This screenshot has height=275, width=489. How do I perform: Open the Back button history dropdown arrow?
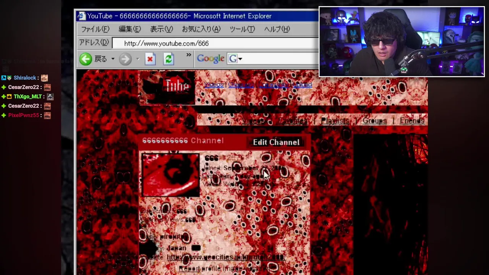[113, 59]
